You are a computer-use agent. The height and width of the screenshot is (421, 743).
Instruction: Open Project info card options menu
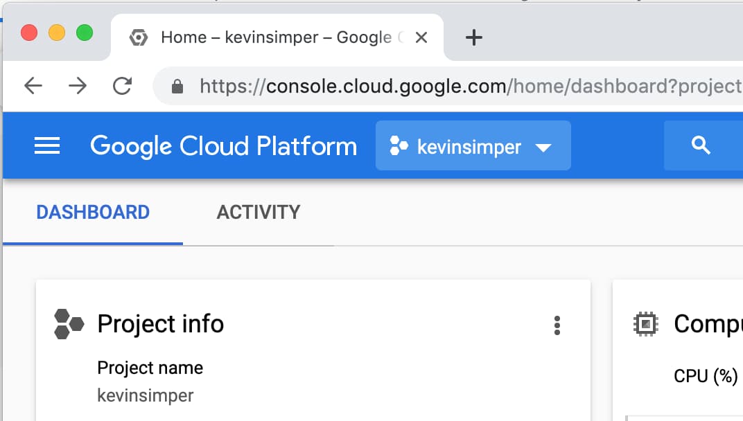[x=557, y=325]
